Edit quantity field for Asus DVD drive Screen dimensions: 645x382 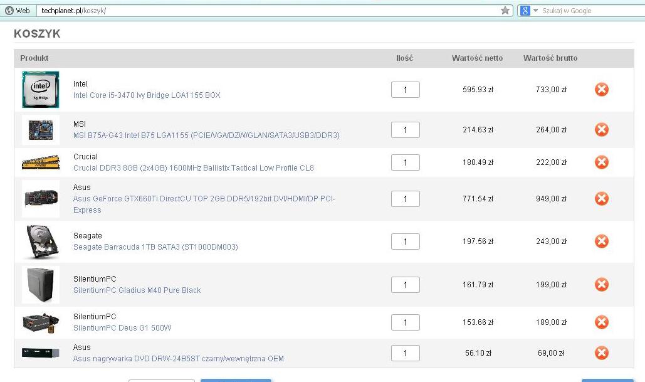point(405,353)
